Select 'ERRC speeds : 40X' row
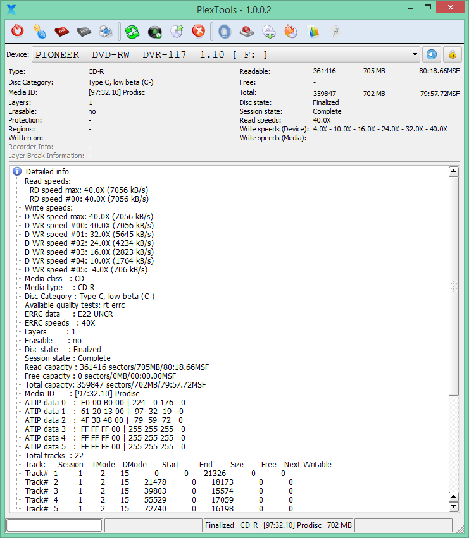This screenshot has height=538, width=469. [x=60, y=323]
